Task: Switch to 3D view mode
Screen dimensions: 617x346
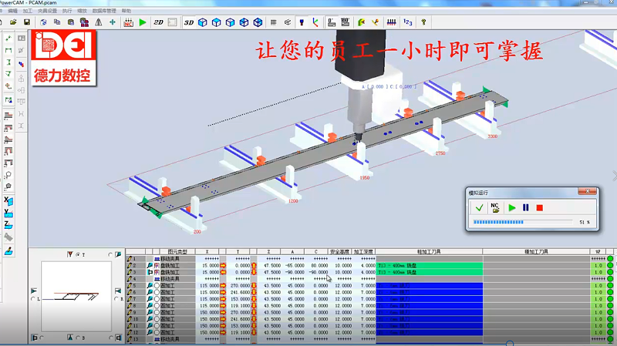Action: click(189, 22)
